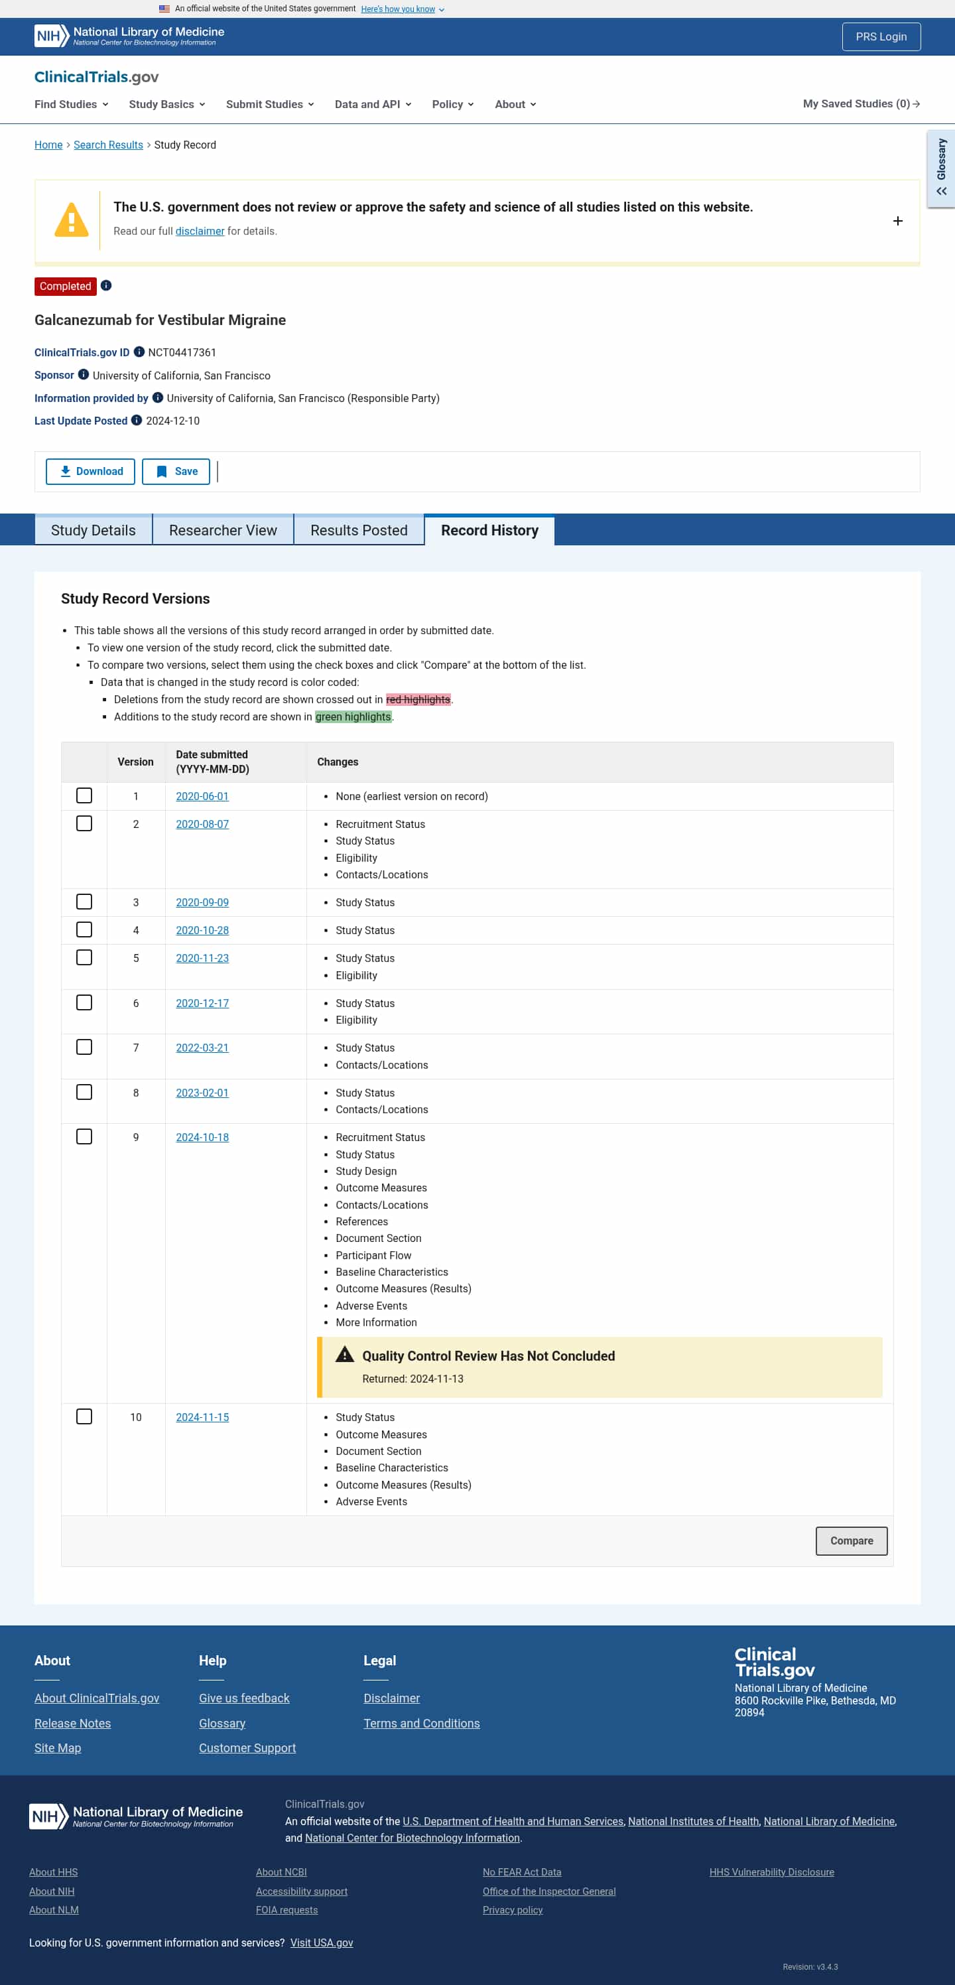Click info icon beside Information provided by
955x1985 pixels.
click(158, 397)
